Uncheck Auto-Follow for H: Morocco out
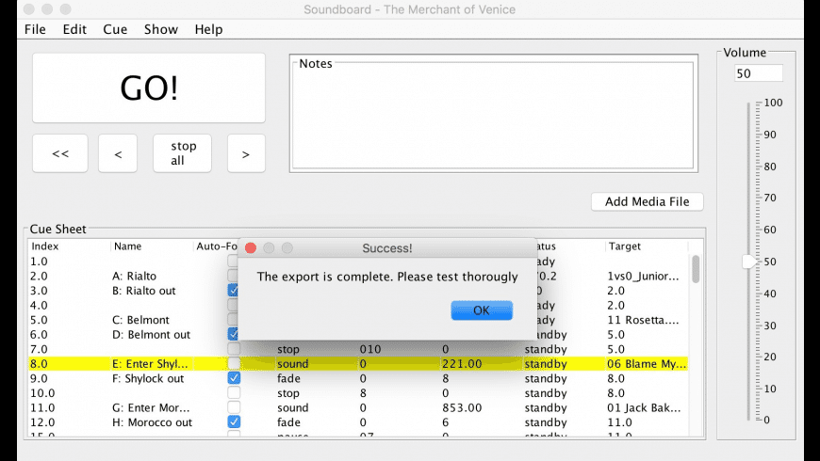 coord(234,421)
